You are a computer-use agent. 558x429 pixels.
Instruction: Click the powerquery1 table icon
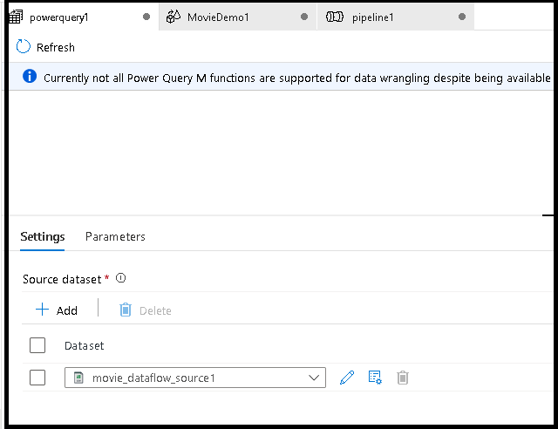point(15,17)
